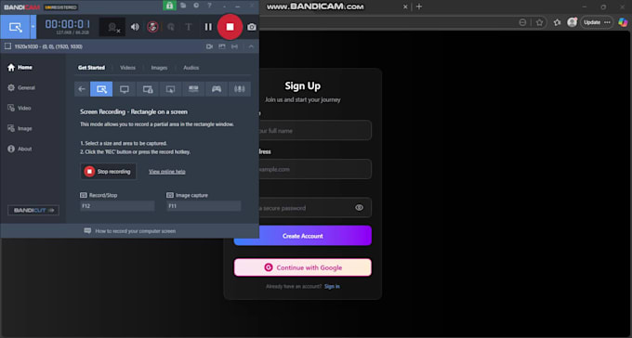Open the Copilot icon in browser
Image resolution: width=632 pixels, height=338 pixels.
623,22
